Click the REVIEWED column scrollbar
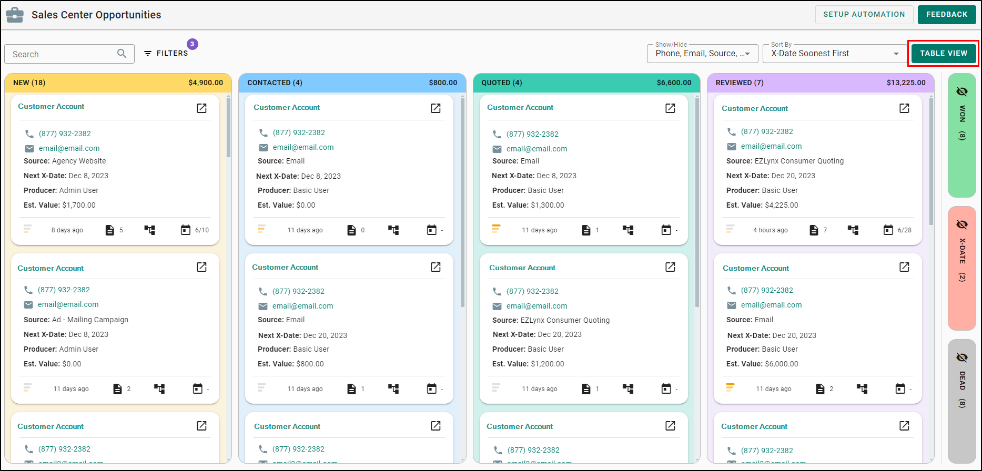Viewport: 982px width, 471px height. click(932, 161)
